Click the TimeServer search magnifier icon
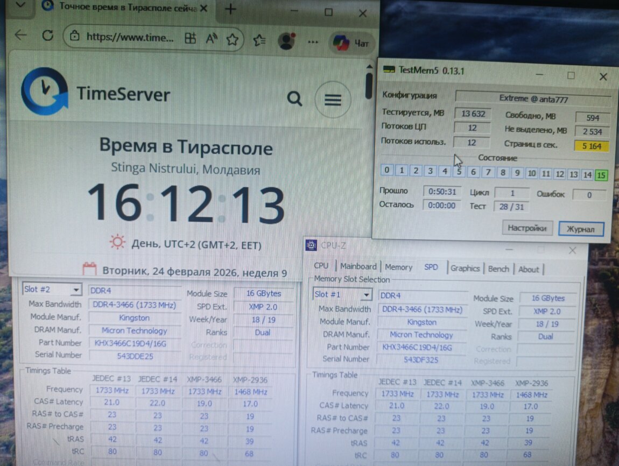619x466 pixels. 294,98
